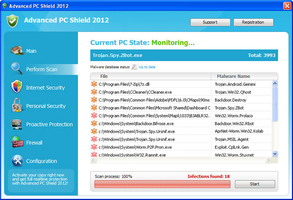Click the scan progress bar

[x=162, y=184]
